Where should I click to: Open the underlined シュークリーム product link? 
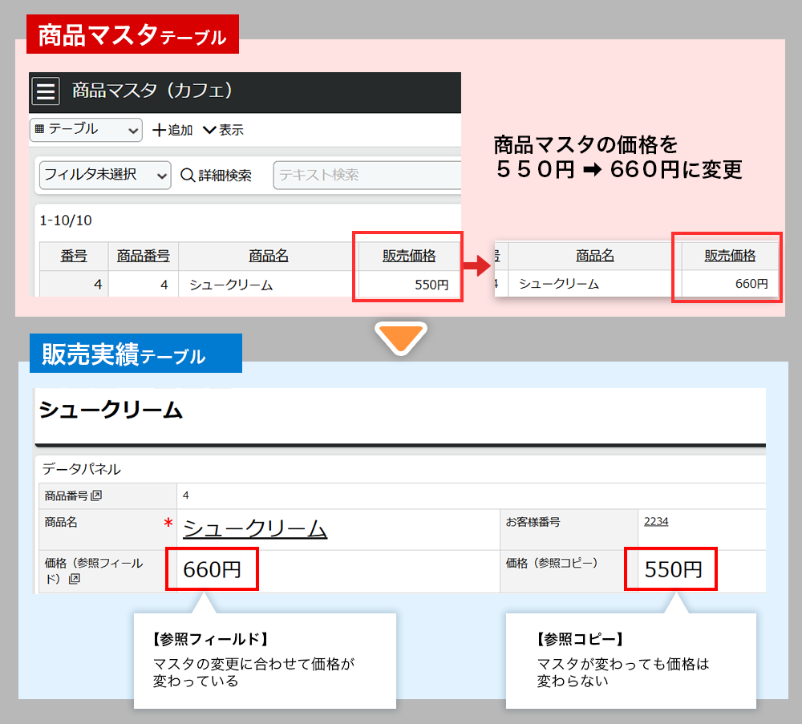point(255,528)
